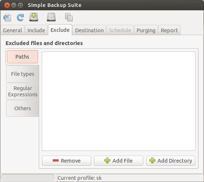
Task: Click green plus icon on Add File
Action: pyautogui.click(x=107, y=160)
